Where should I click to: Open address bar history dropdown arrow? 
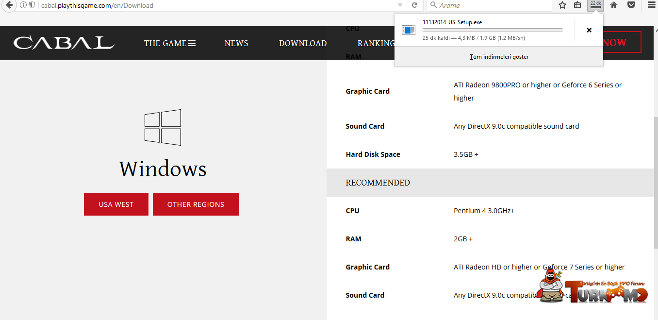400,5
